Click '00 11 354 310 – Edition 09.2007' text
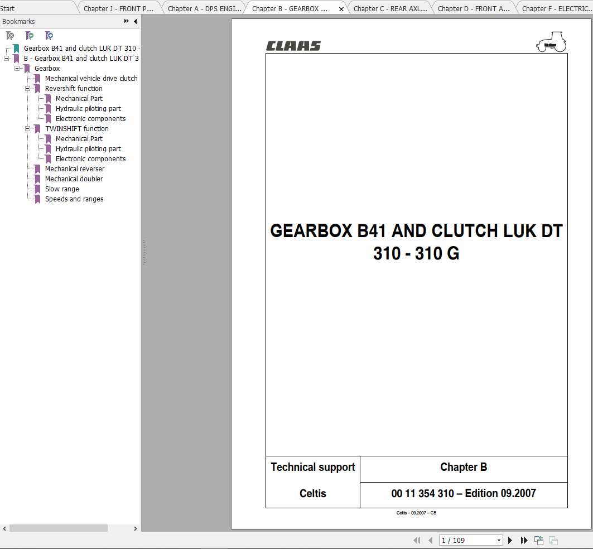The height and width of the screenshot is (549, 593). [464, 493]
